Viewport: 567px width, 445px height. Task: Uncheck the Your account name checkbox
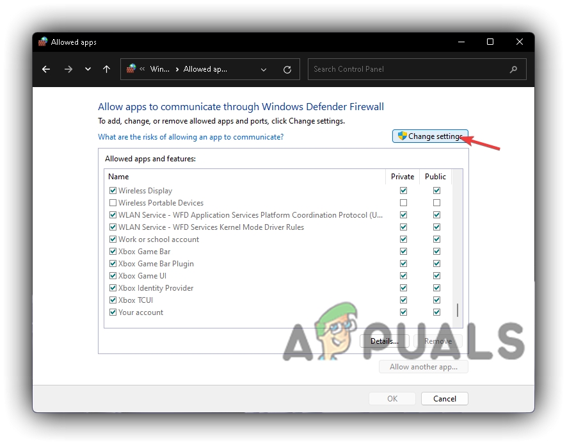click(x=113, y=312)
